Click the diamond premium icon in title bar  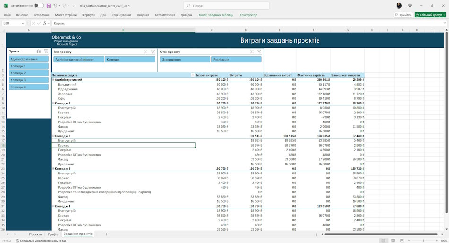pyautogui.click(x=410, y=6)
